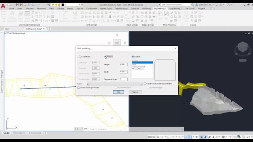Click the [+][Top][2D Wireframe] viewport label
The width and height of the screenshot is (253, 142).
15,33
